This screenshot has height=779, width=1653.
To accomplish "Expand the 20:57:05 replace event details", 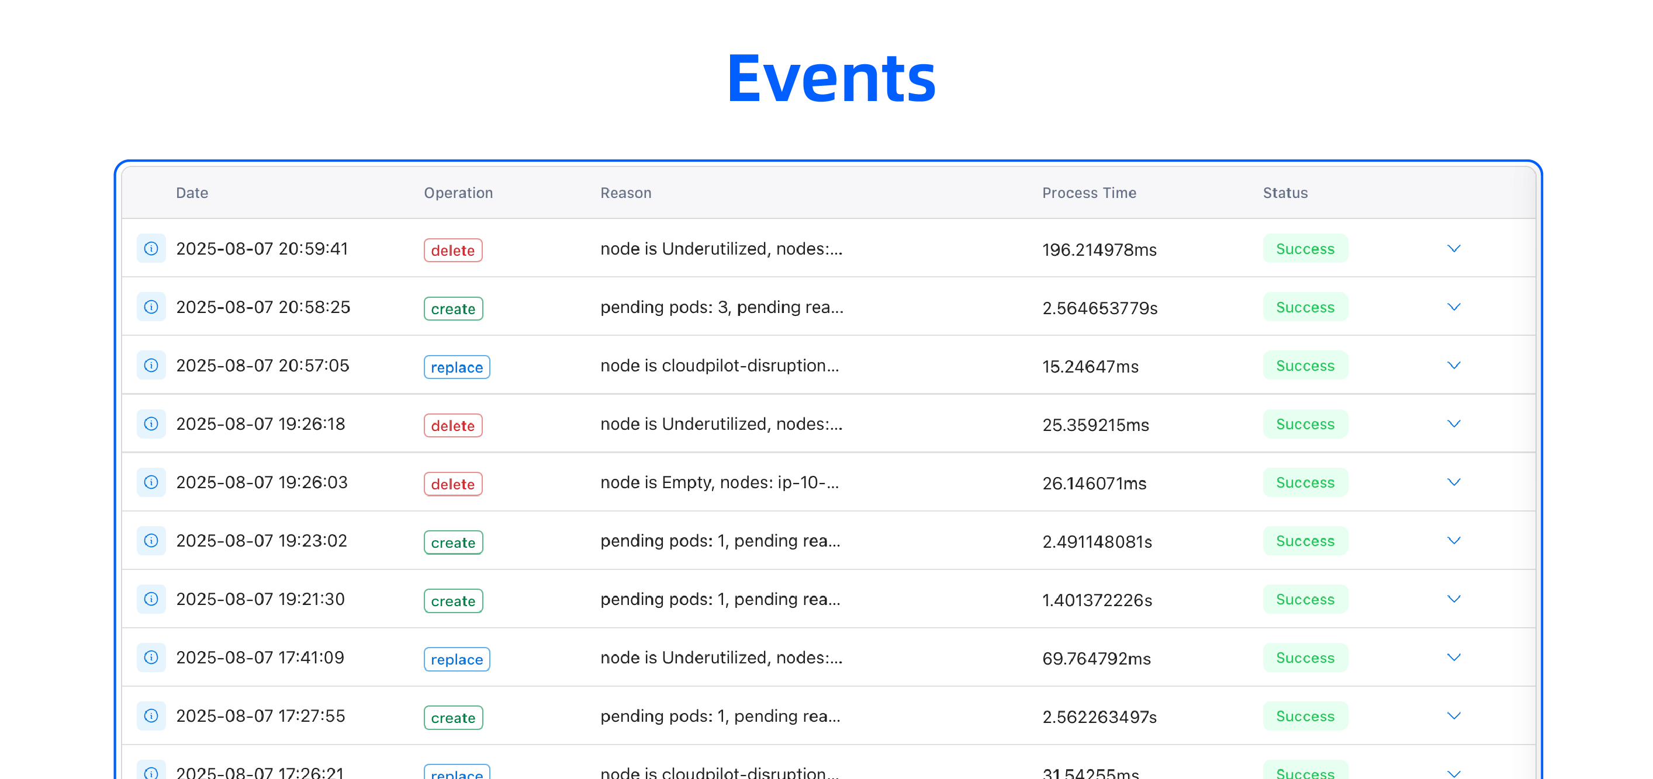I will 1454,365.
